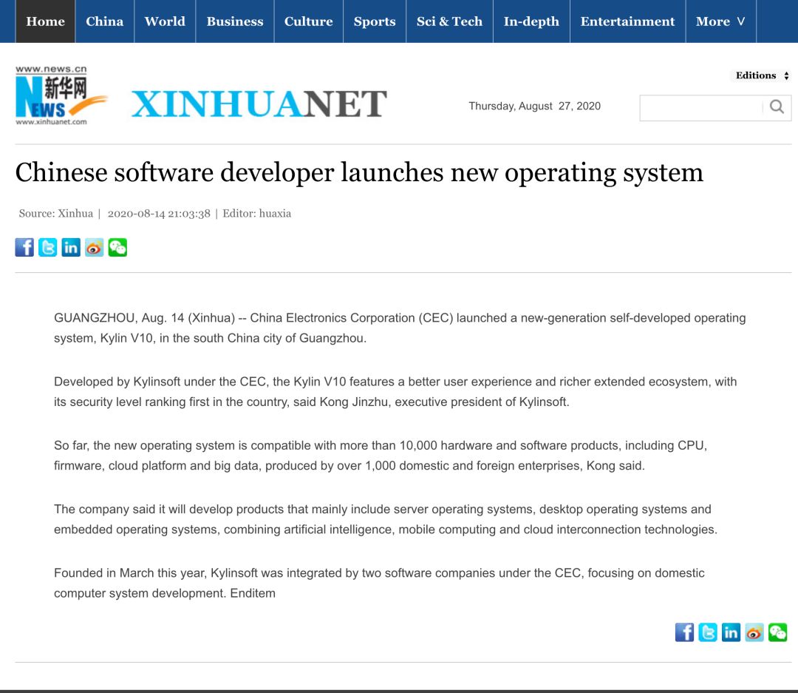The height and width of the screenshot is (693, 798).
Task: Click Twitter icon below the article
Action: point(708,632)
